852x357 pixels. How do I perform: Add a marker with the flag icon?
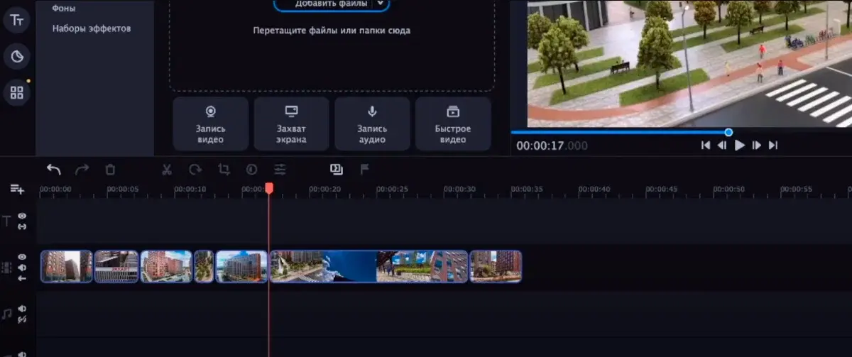pyautogui.click(x=365, y=169)
